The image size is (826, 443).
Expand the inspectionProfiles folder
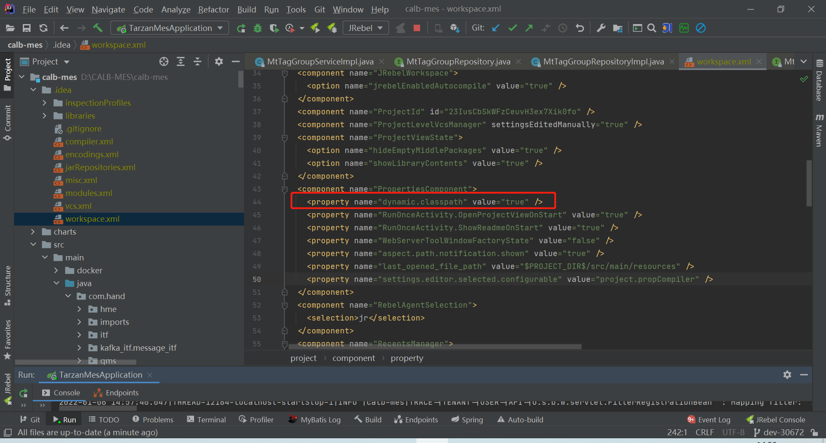pyautogui.click(x=44, y=103)
